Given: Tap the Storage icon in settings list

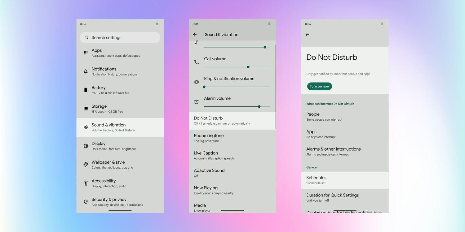Looking at the screenshot, I should pos(86,109).
